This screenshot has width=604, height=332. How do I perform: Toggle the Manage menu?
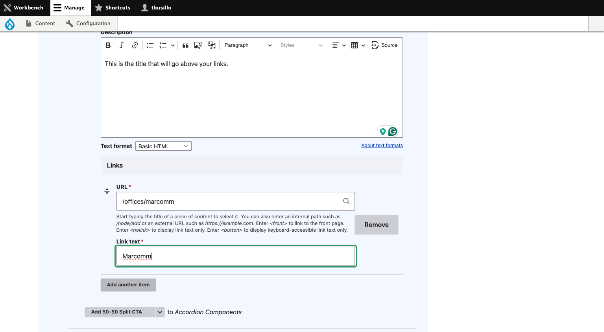point(70,8)
